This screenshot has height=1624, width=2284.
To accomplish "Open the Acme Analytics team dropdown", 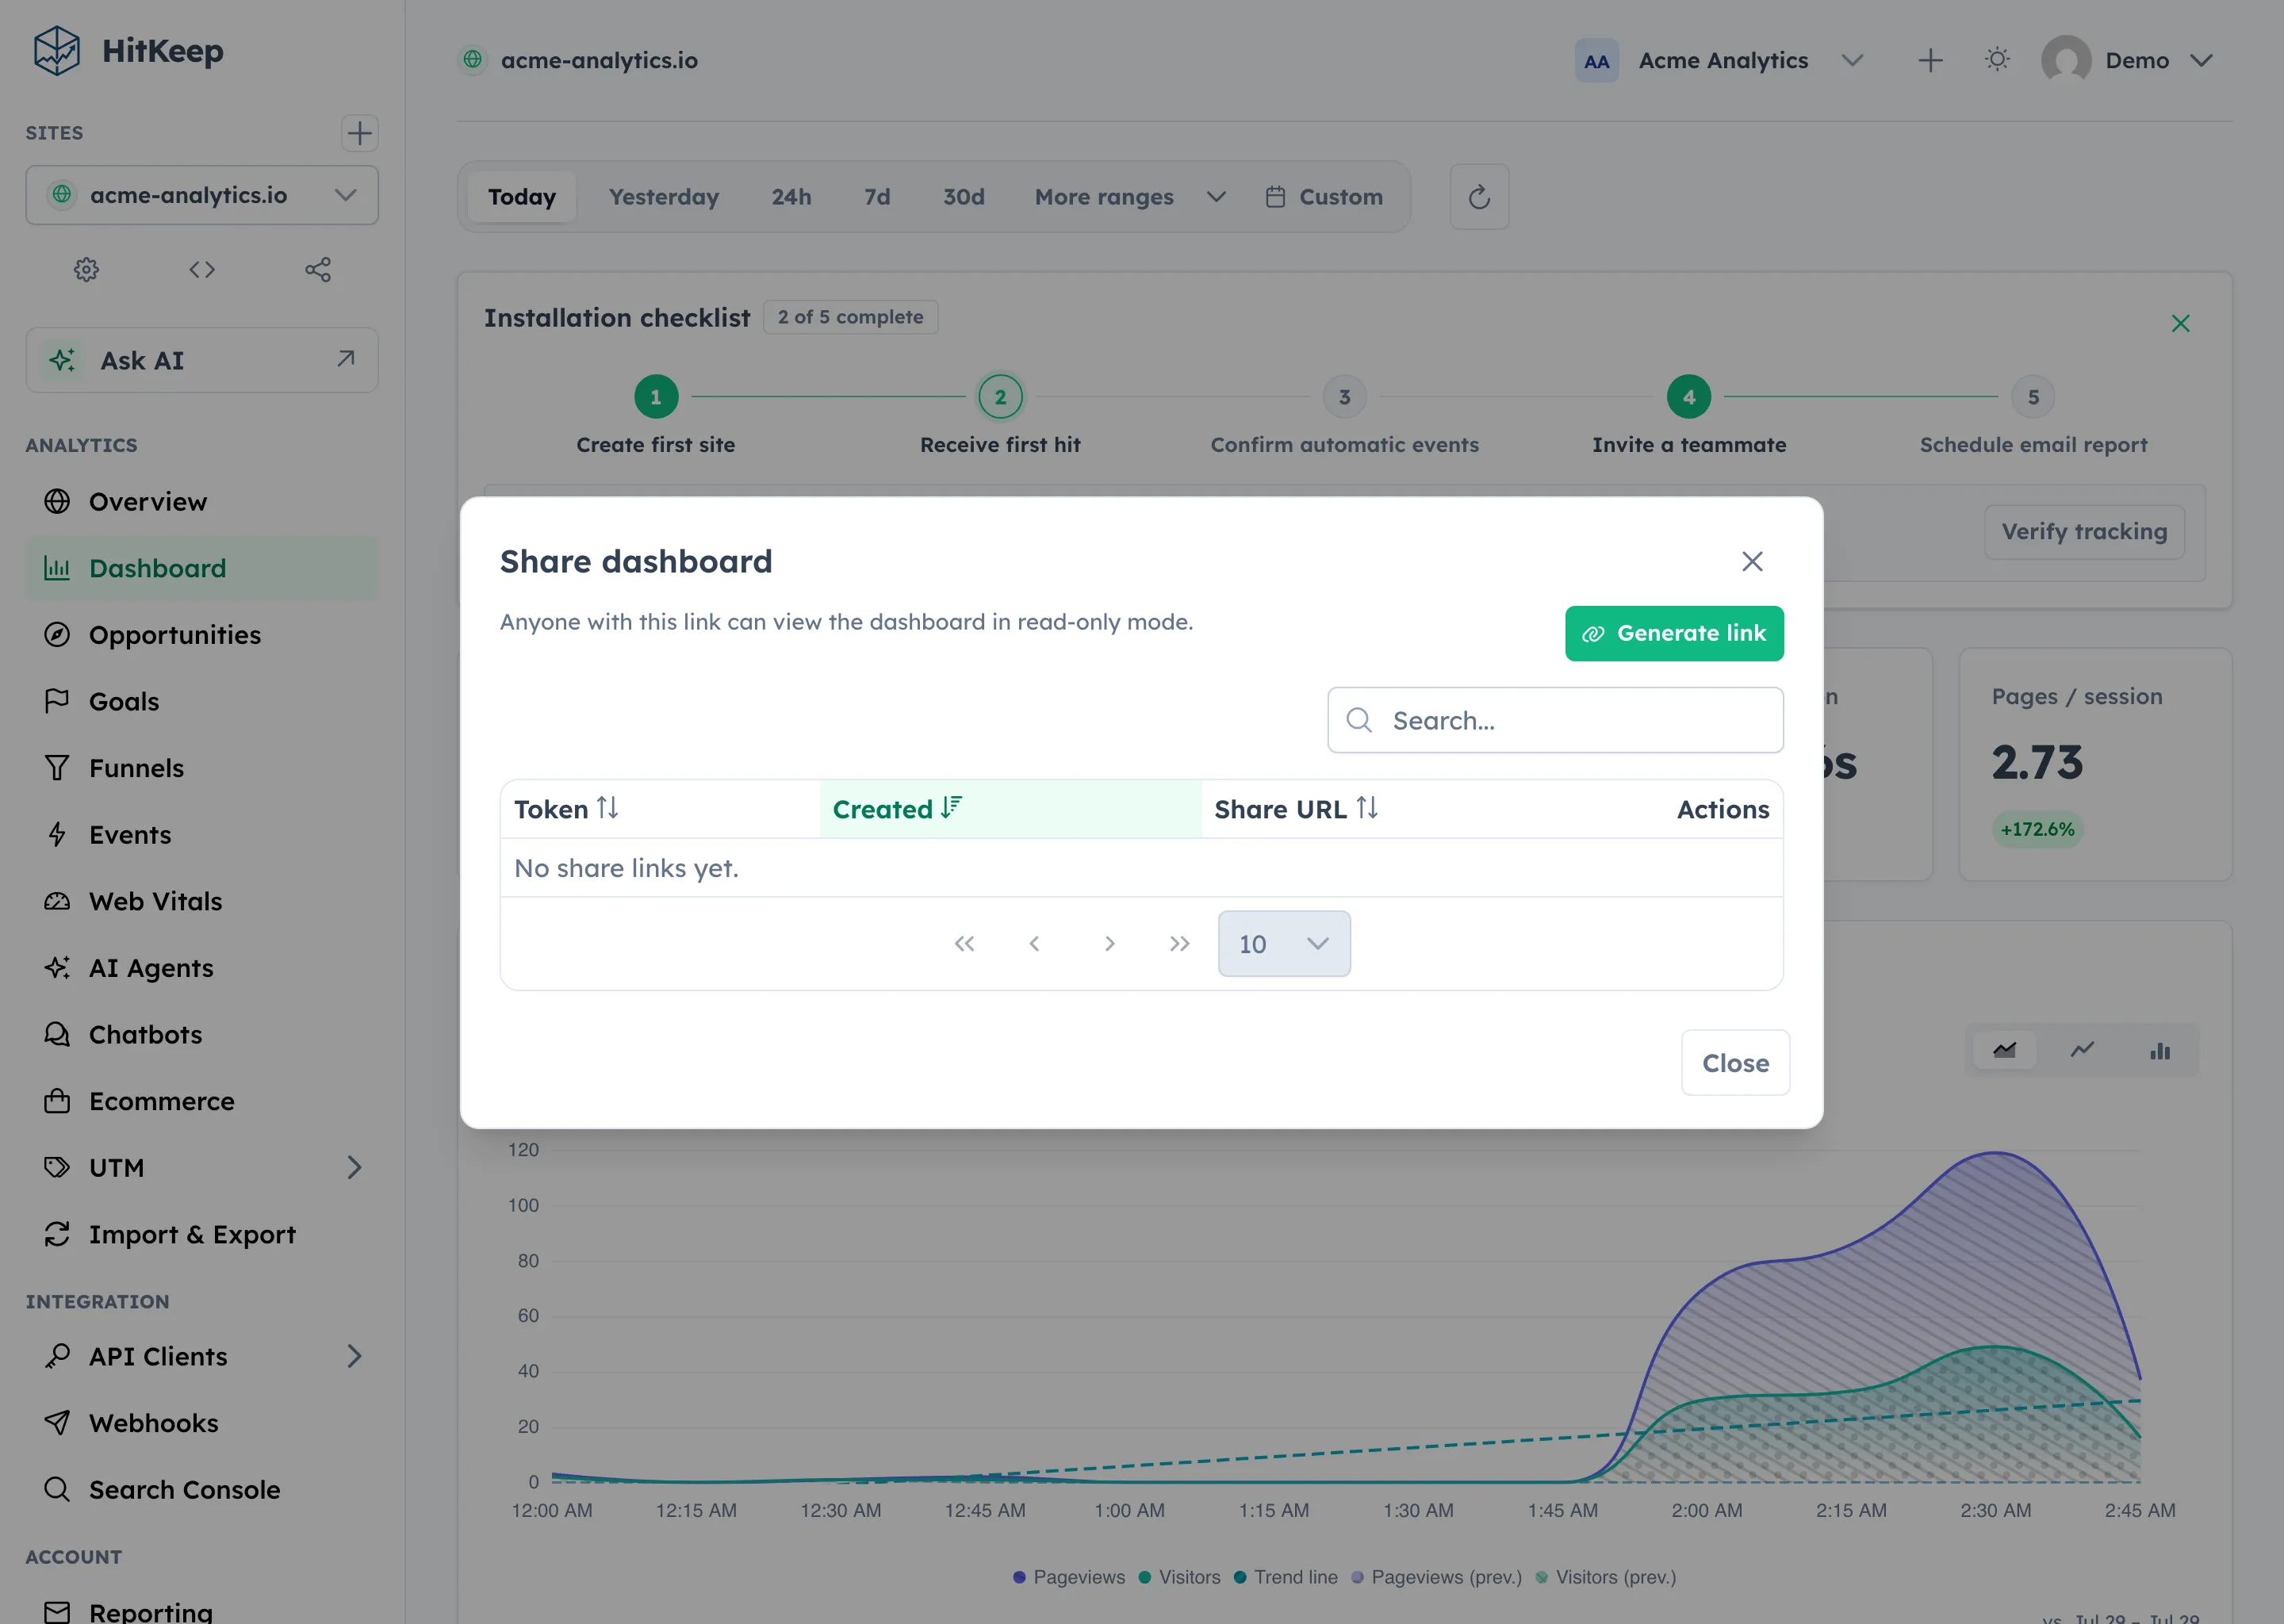I will tap(1721, 60).
